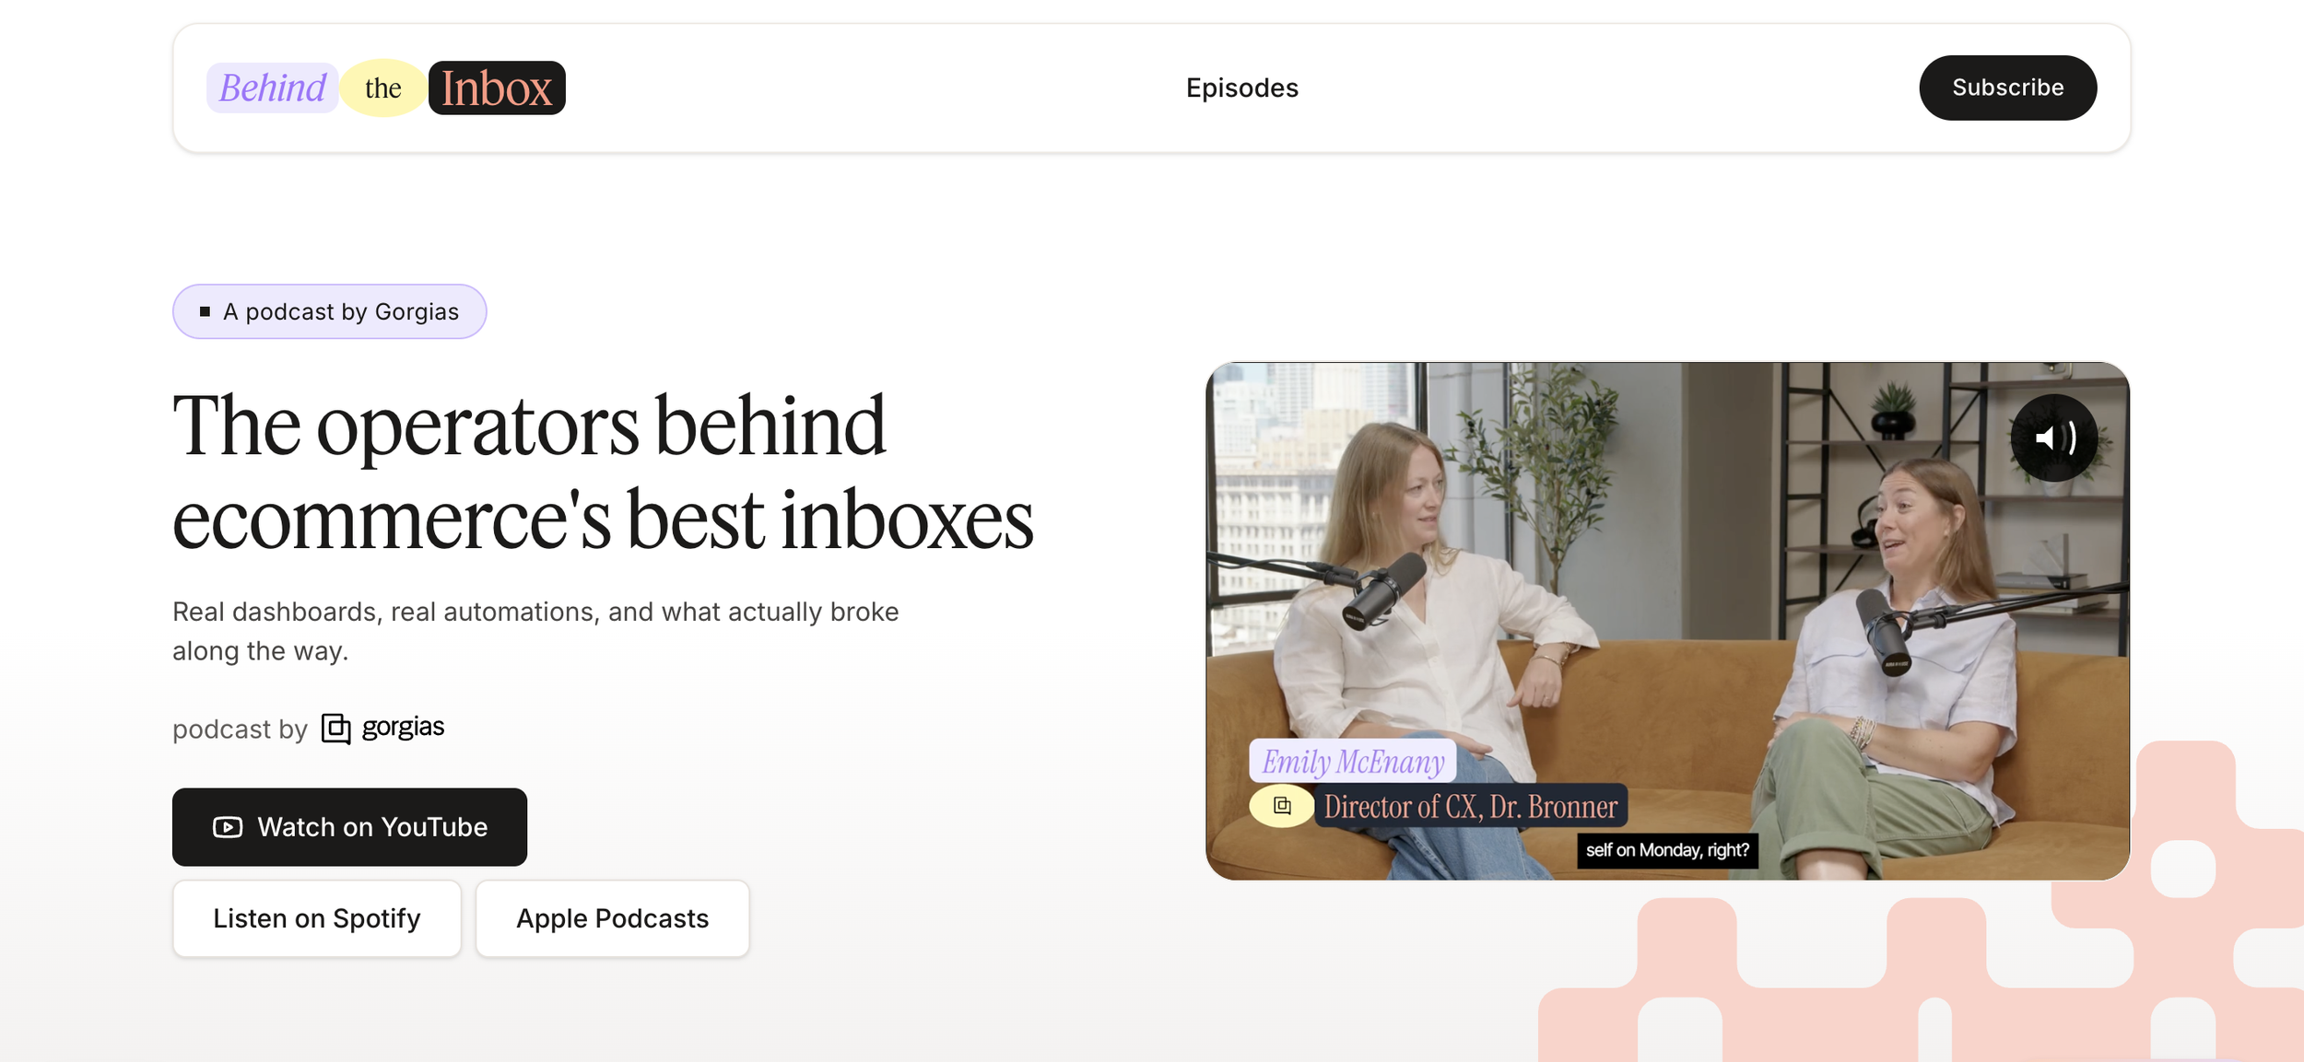Click the YouTube play icon in the button
Viewport: 2304px width, 1062px height.
point(228,827)
